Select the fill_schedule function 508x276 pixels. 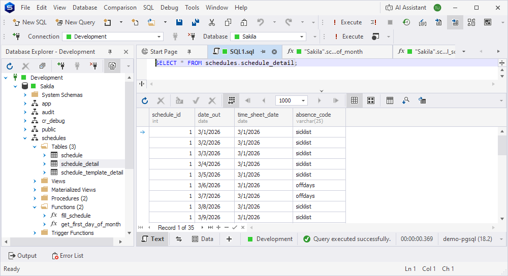(x=76, y=216)
